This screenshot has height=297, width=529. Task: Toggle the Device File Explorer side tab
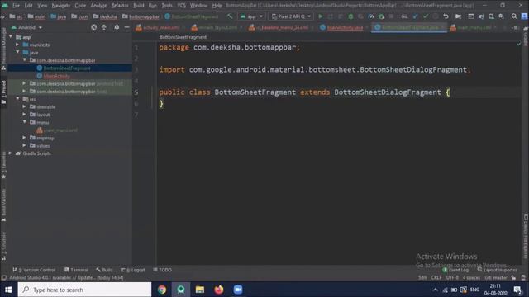[526, 237]
